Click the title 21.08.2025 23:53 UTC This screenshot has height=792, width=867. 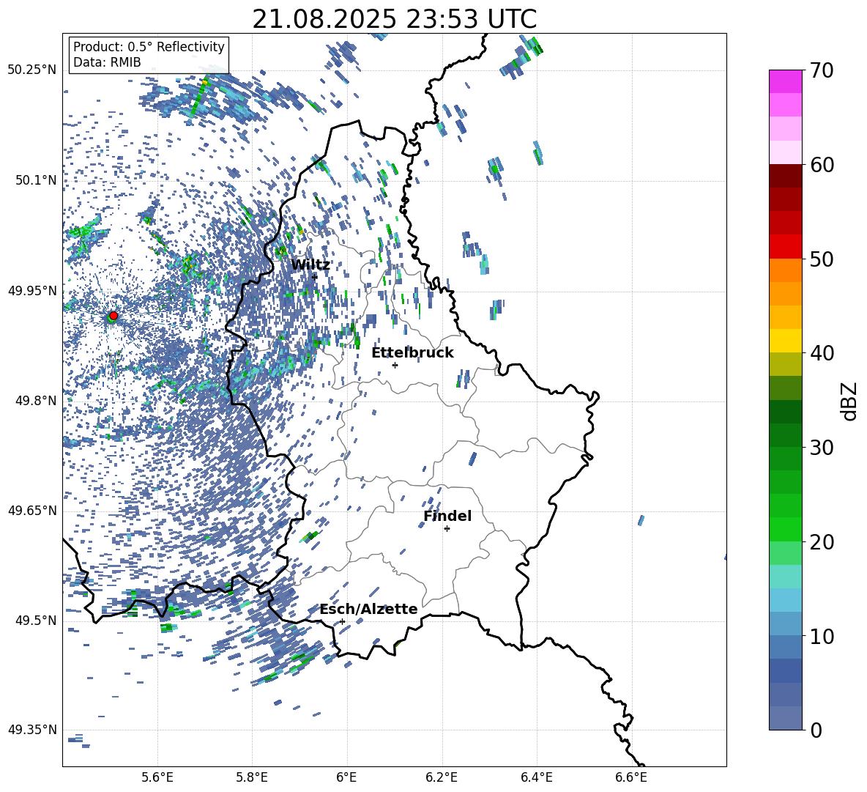[395, 19]
